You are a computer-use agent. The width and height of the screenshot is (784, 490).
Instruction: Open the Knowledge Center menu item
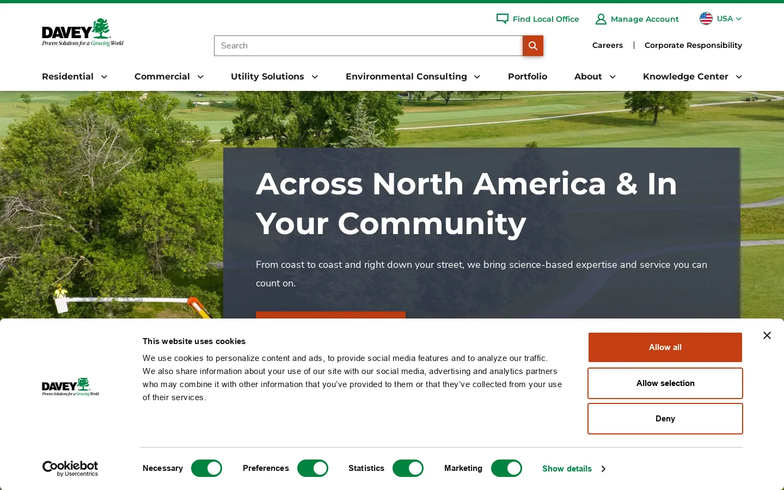[685, 77]
